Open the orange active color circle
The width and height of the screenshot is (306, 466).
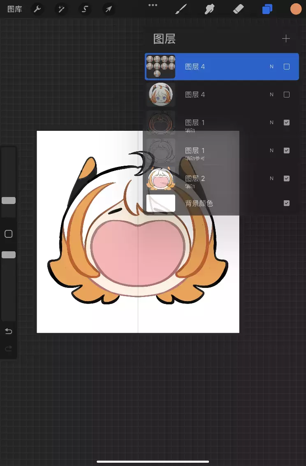click(296, 9)
